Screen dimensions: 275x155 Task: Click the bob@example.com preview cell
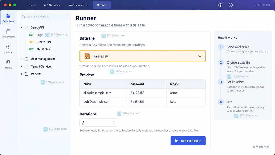point(103,101)
